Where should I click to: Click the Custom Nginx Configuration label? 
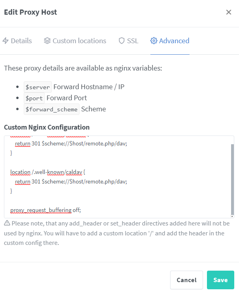[x=47, y=127]
